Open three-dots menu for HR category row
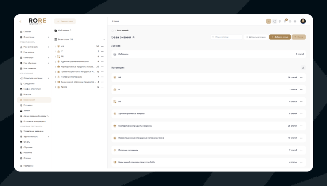Image resolution: width=327 pixels, height=186 pixels. 301,78
